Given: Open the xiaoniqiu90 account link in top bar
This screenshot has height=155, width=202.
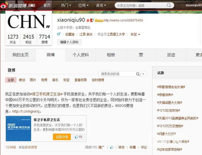Looking at the screenshot, I should click(x=194, y=5).
